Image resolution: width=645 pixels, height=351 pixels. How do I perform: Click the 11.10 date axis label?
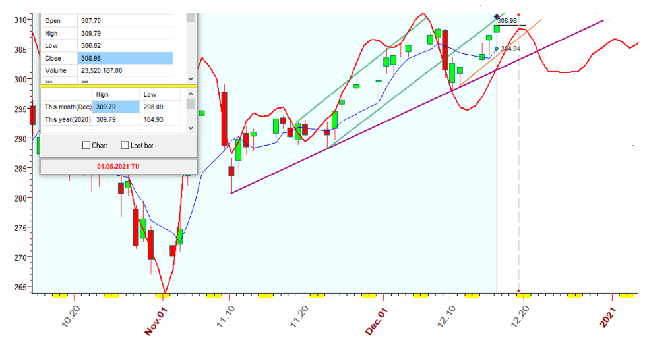tap(226, 317)
